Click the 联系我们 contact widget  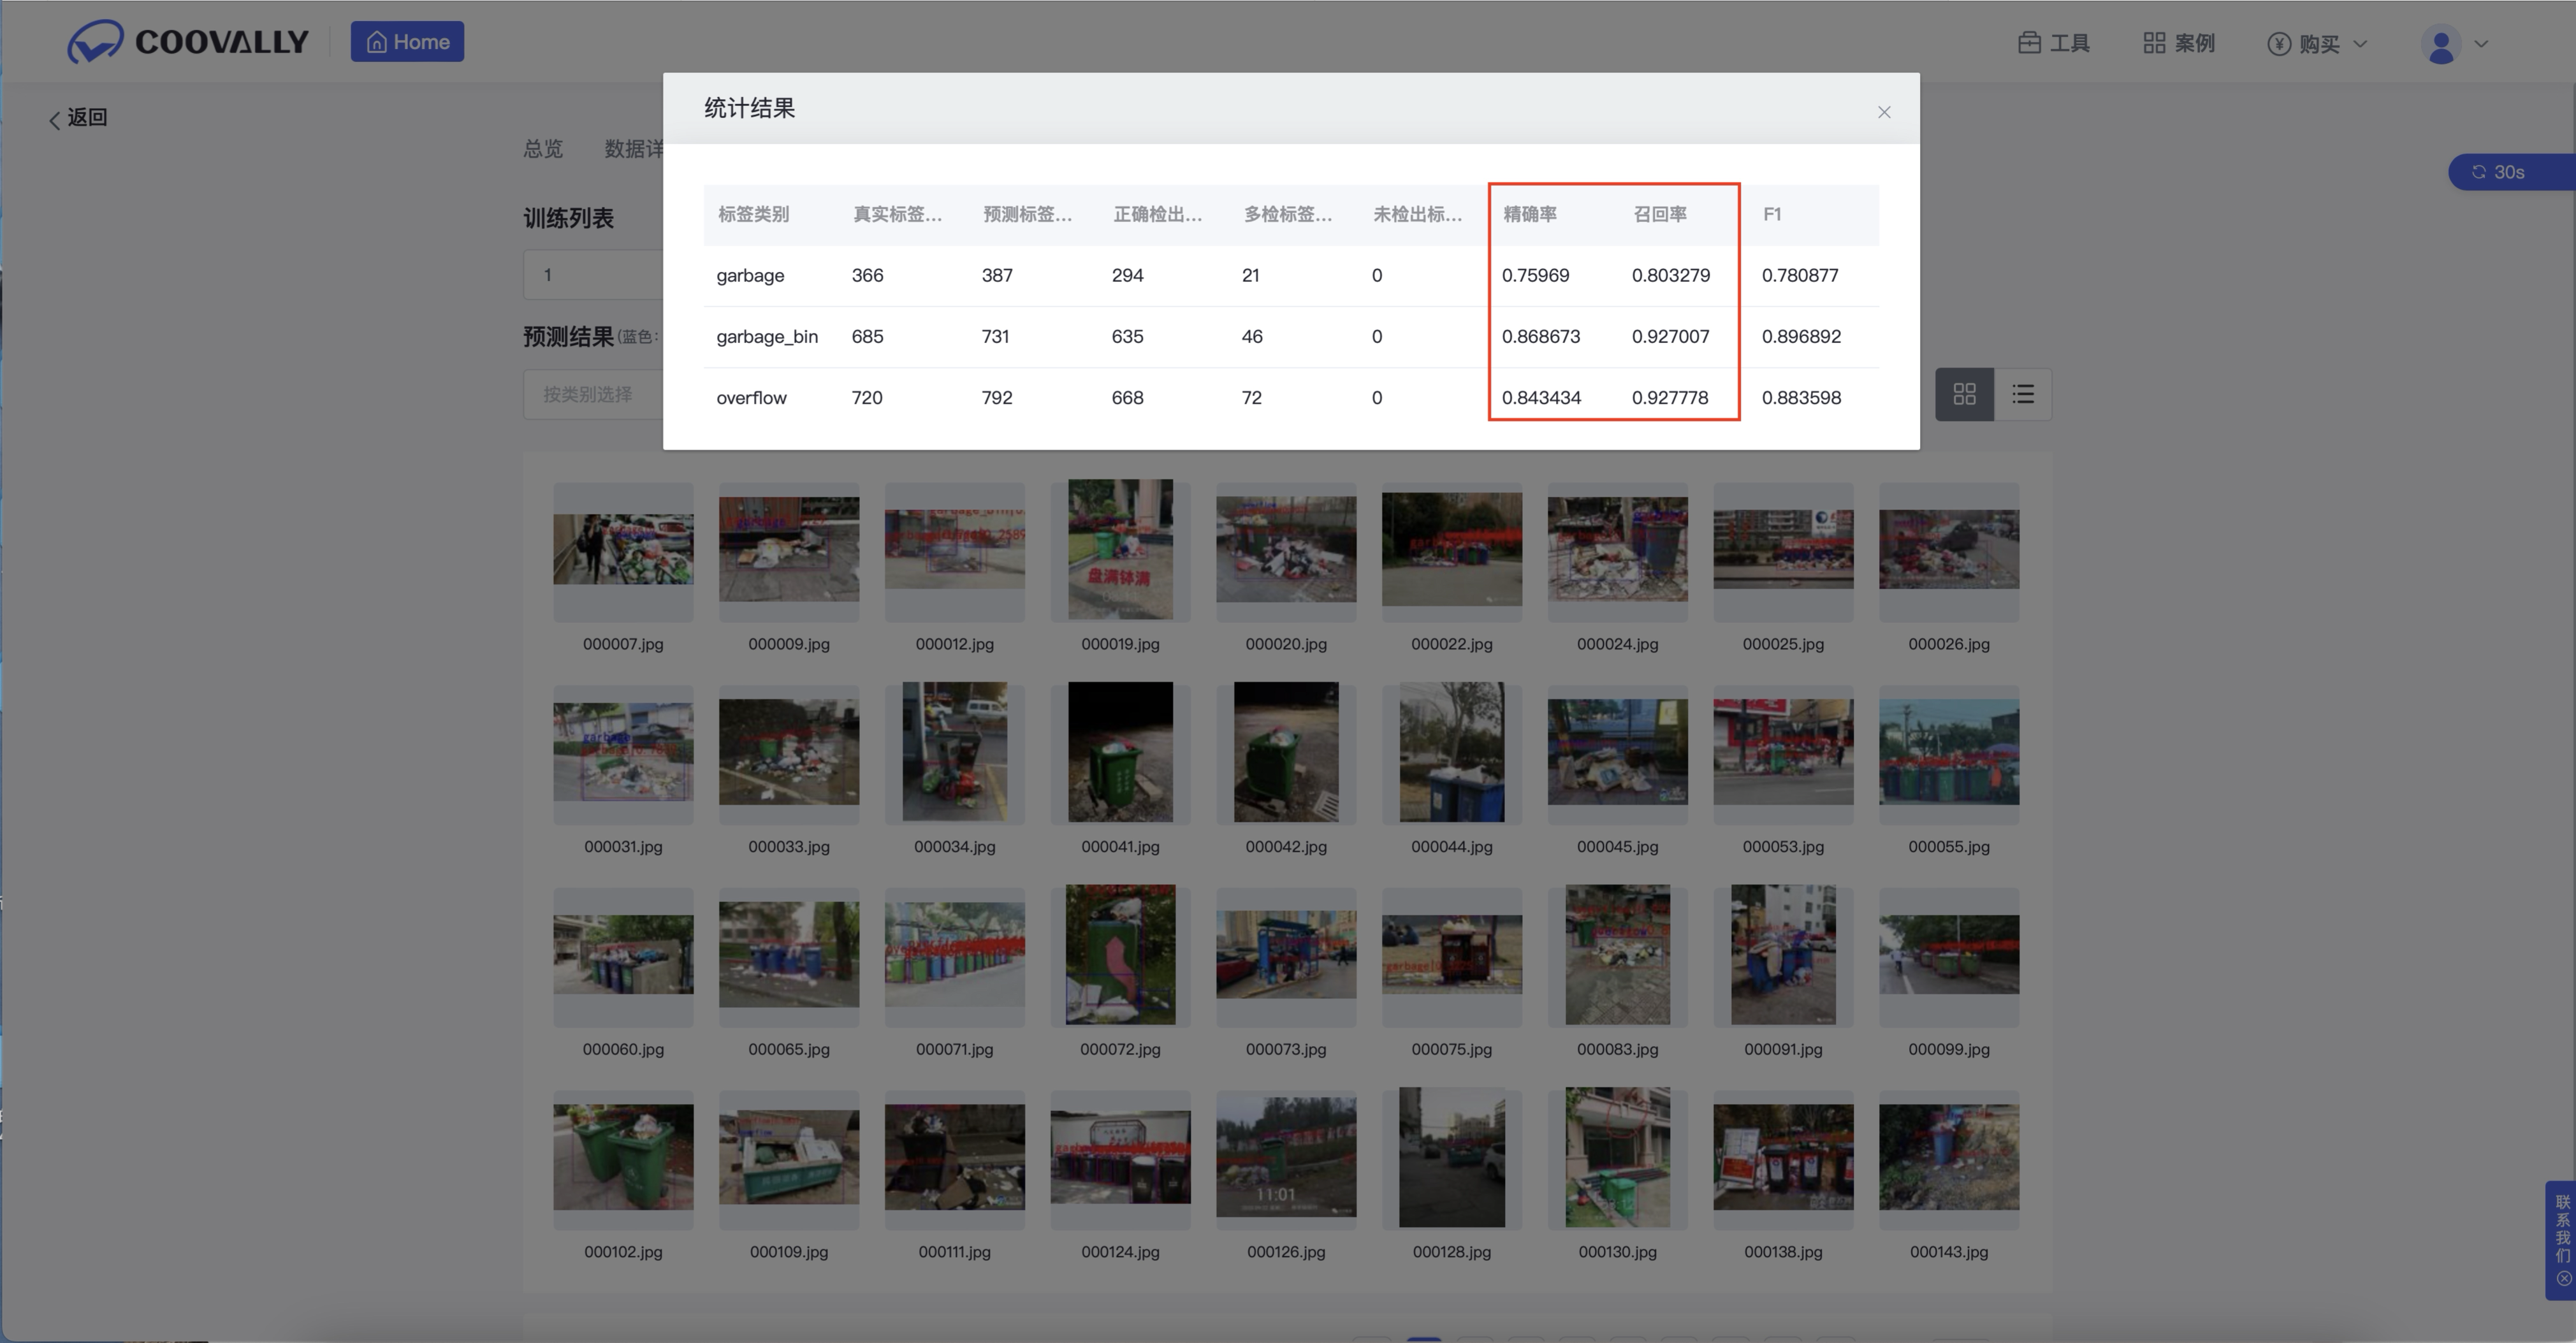(x=2562, y=1228)
